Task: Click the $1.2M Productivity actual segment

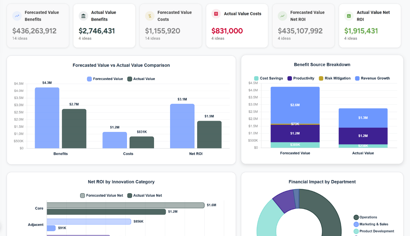Action: point(363,136)
